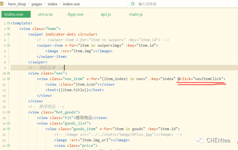238x150 pixels.
Task: Fold the goods_list block on line 19
Action: (x=8, y=123)
